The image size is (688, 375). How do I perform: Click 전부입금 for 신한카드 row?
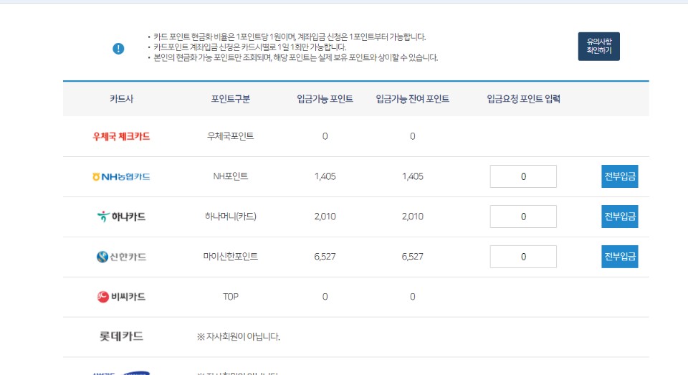(x=619, y=257)
